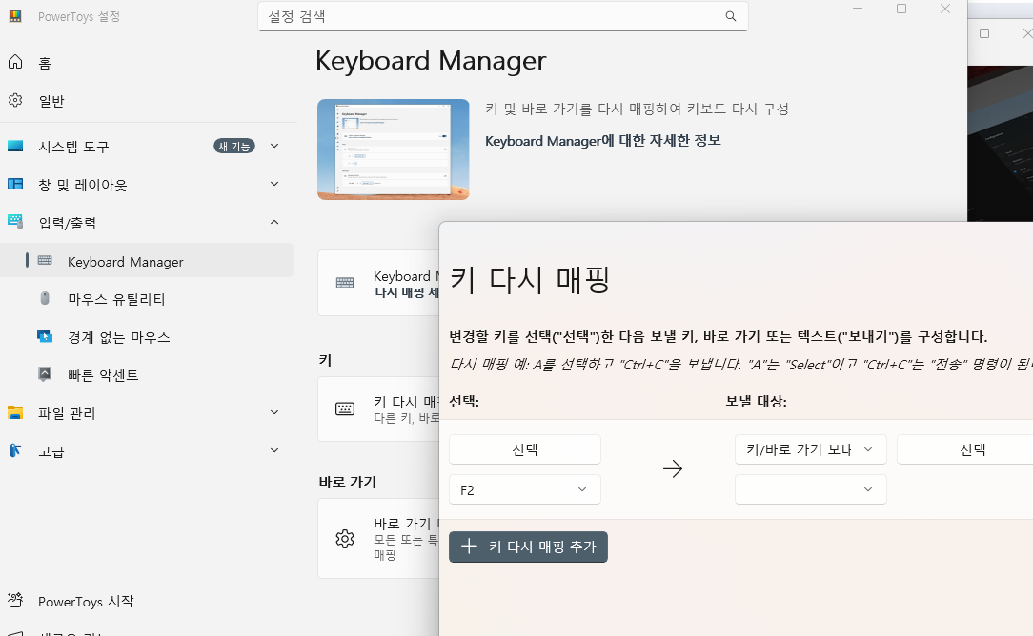This screenshot has width=1033, height=636.
Task: Click the PowerToys app logo icon
Action: 15,16
